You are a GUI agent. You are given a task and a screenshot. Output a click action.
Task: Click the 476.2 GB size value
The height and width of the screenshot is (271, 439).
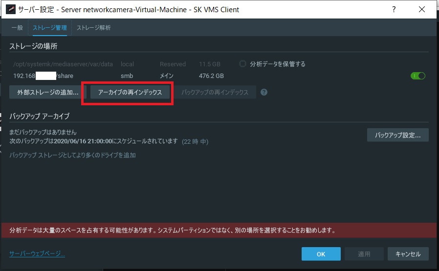pyautogui.click(x=211, y=76)
